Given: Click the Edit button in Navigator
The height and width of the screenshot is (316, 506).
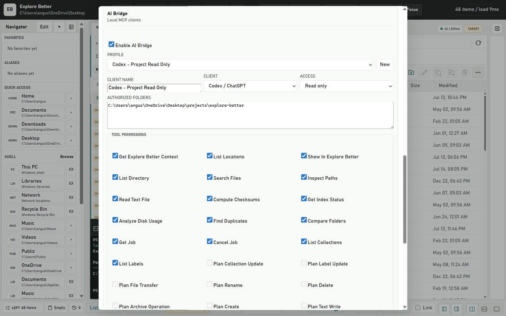Looking at the screenshot, I should pyautogui.click(x=44, y=27).
